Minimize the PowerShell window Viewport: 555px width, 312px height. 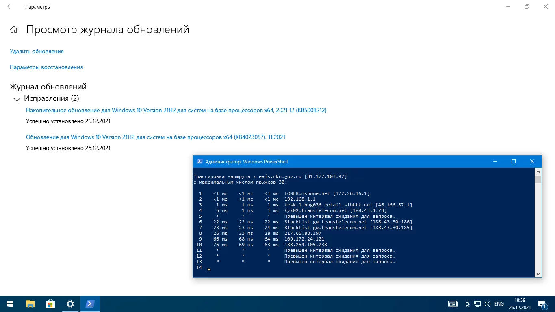pyautogui.click(x=495, y=161)
